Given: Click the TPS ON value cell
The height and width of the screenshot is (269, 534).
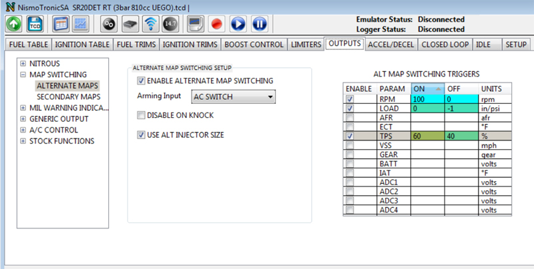Looking at the screenshot, I should 427,136.
